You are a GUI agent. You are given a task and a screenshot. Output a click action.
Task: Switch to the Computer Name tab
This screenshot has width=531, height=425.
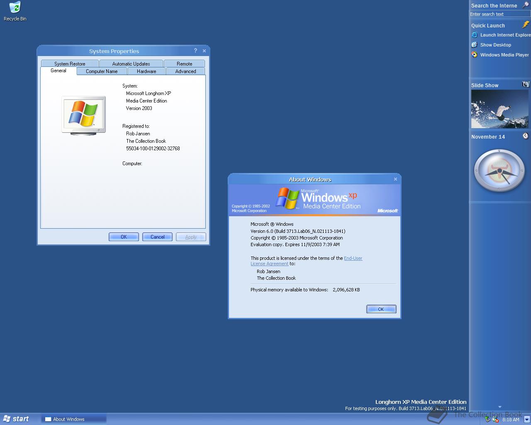(x=102, y=71)
